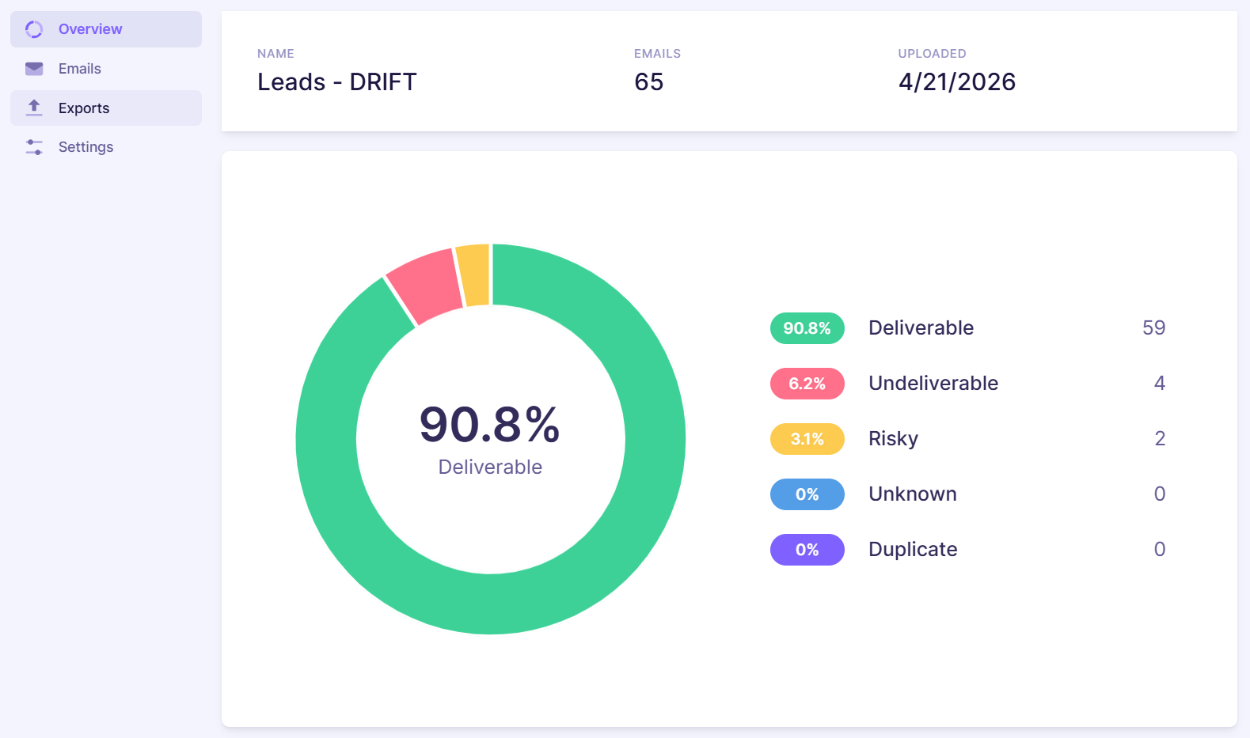The image size is (1250, 738).
Task: Select the Deliverable legend label
Action: click(x=921, y=327)
